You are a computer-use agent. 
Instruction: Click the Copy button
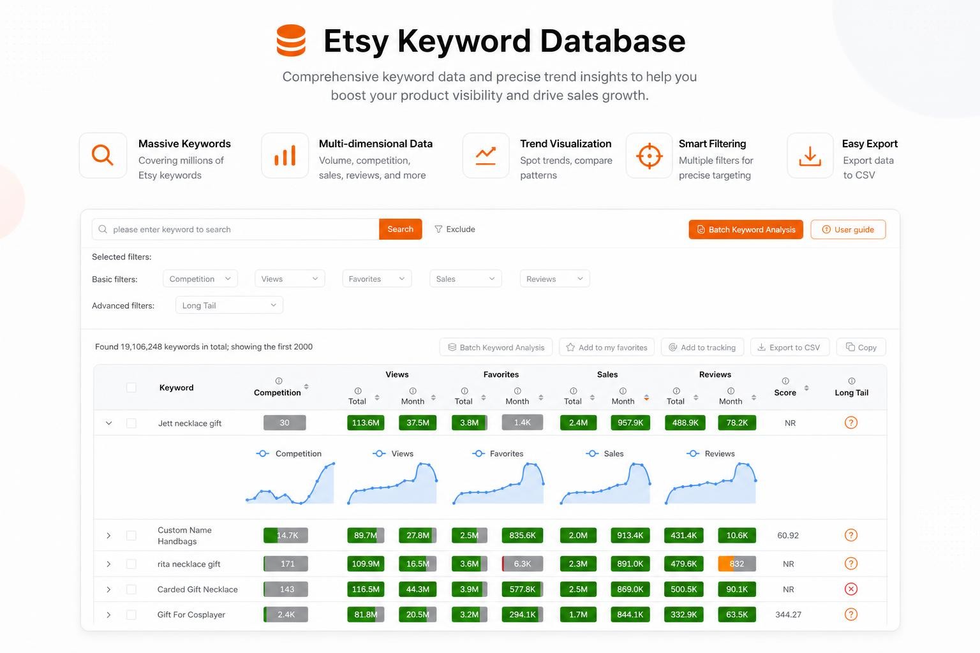pyautogui.click(x=861, y=347)
